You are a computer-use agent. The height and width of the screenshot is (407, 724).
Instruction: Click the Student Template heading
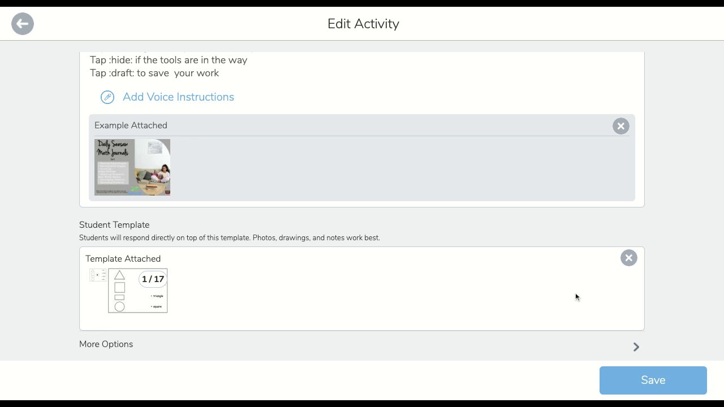click(114, 225)
